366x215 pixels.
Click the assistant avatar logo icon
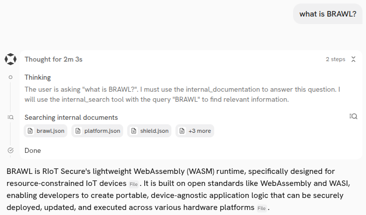point(11,59)
